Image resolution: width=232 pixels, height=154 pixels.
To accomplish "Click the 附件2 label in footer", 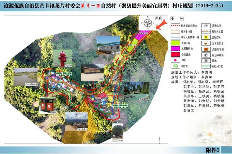I will pyautogui.click(x=212, y=150).
